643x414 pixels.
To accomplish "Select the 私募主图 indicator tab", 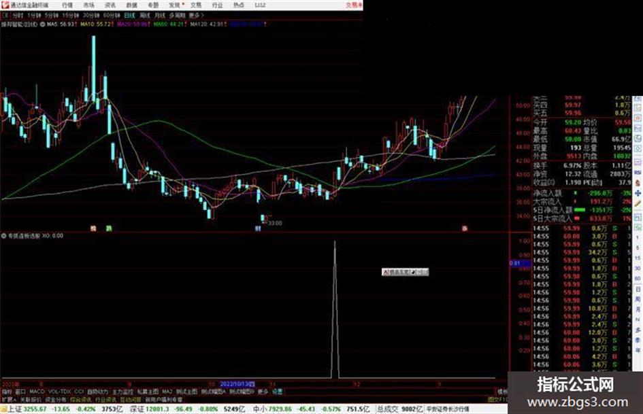I will pos(148,392).
